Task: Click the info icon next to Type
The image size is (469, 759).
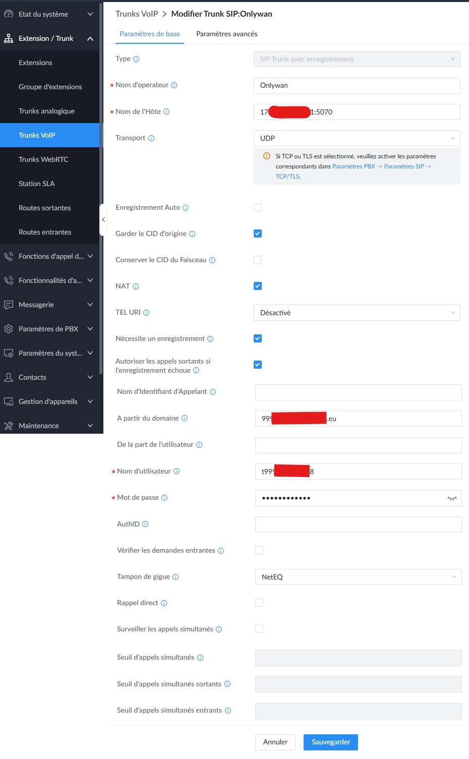Action: (x=136, y=59)
